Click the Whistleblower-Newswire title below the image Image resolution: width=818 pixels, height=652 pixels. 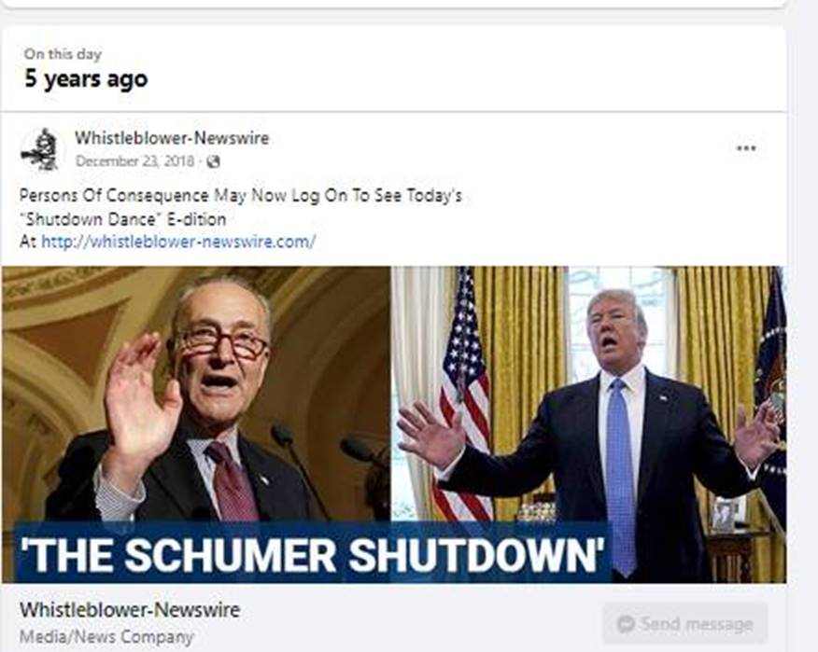130,609
